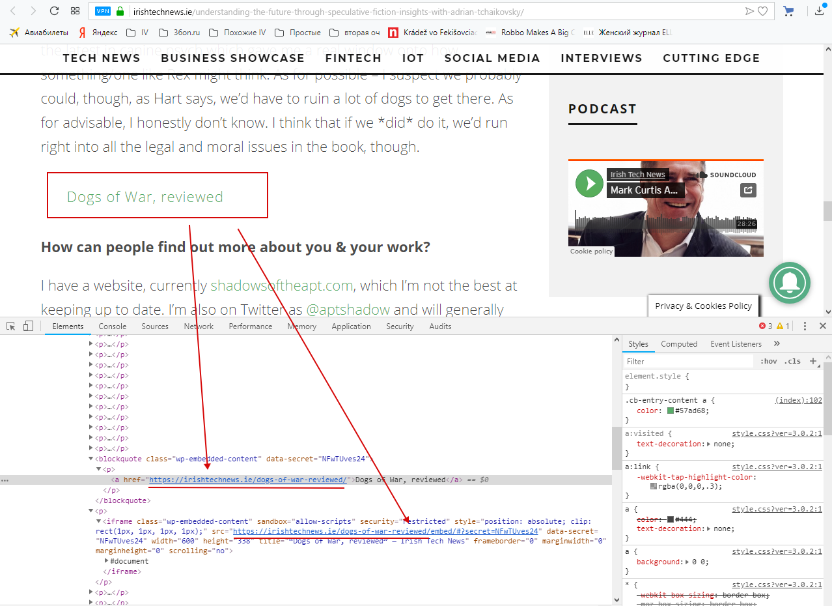The width and height of the screenshot is (832, 606).
Task: Click the styles Filter input field
Action: [x=689, y=362]
